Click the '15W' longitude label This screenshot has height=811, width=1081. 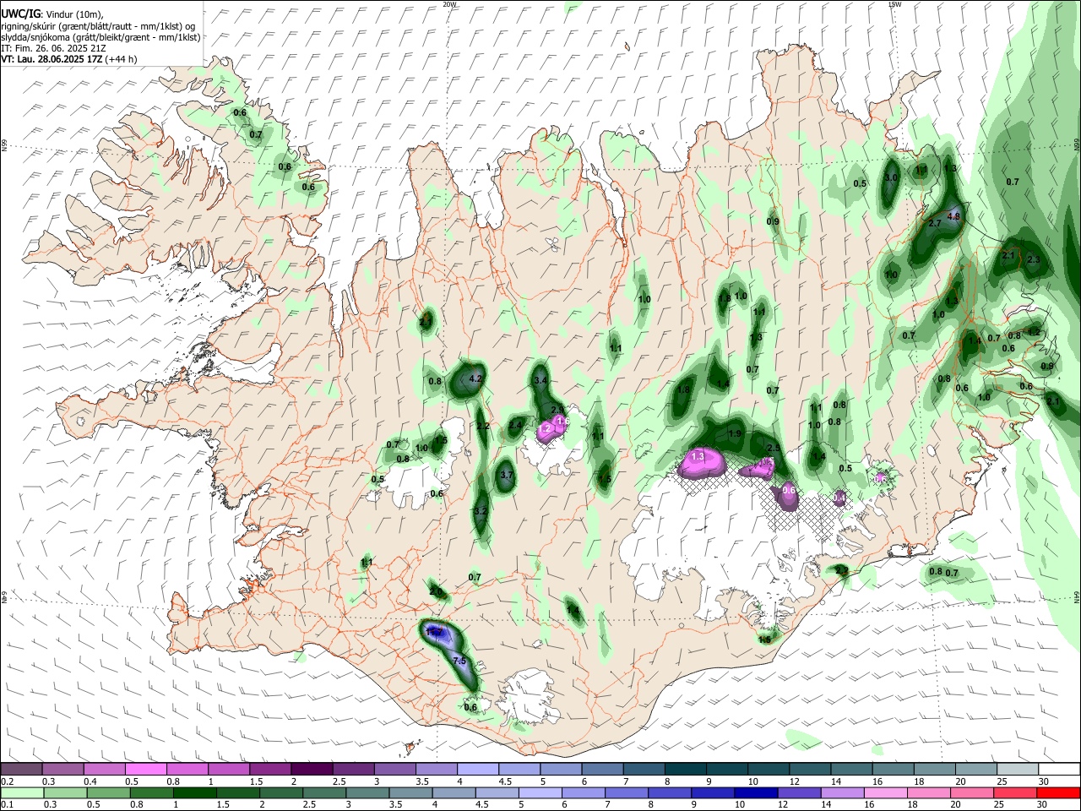tap(894, 4)
